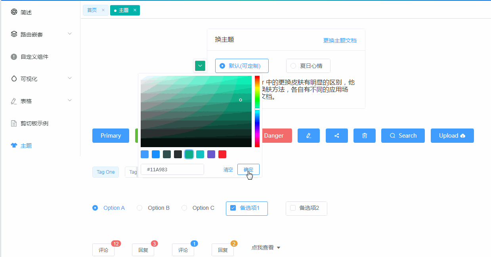Click the magnifier icon in Search button
The image size is (491, 257).
click(393, 136)
